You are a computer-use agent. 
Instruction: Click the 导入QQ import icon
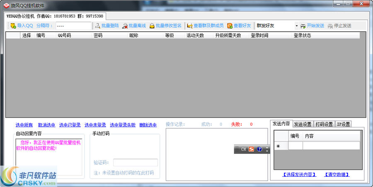point(13,26)
